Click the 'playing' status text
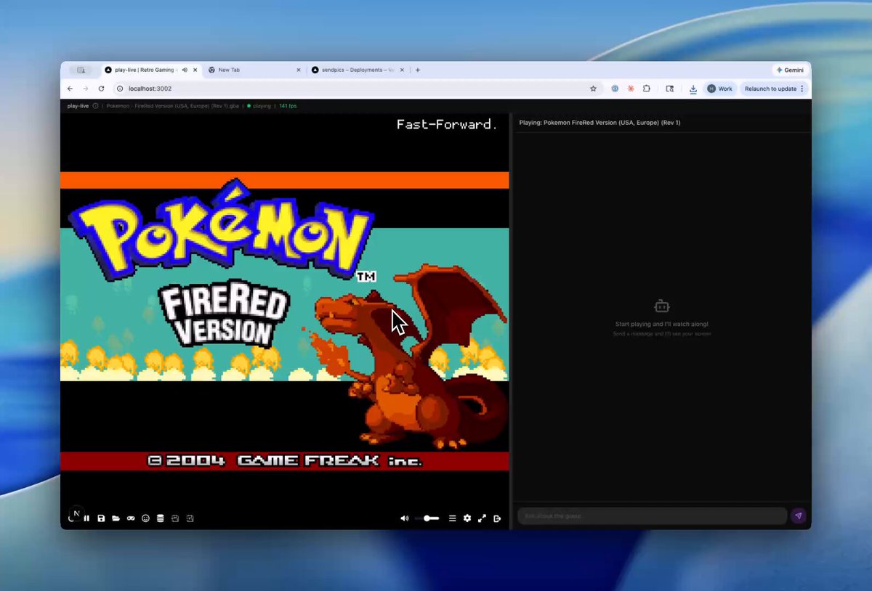The height and width of the screenshot is (591, 872). [x=262, y=106]
